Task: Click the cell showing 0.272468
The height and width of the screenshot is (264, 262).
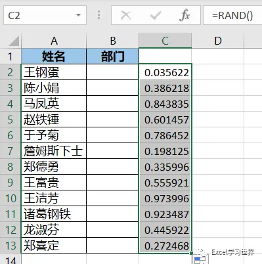Action: click(x=165, y=246)
